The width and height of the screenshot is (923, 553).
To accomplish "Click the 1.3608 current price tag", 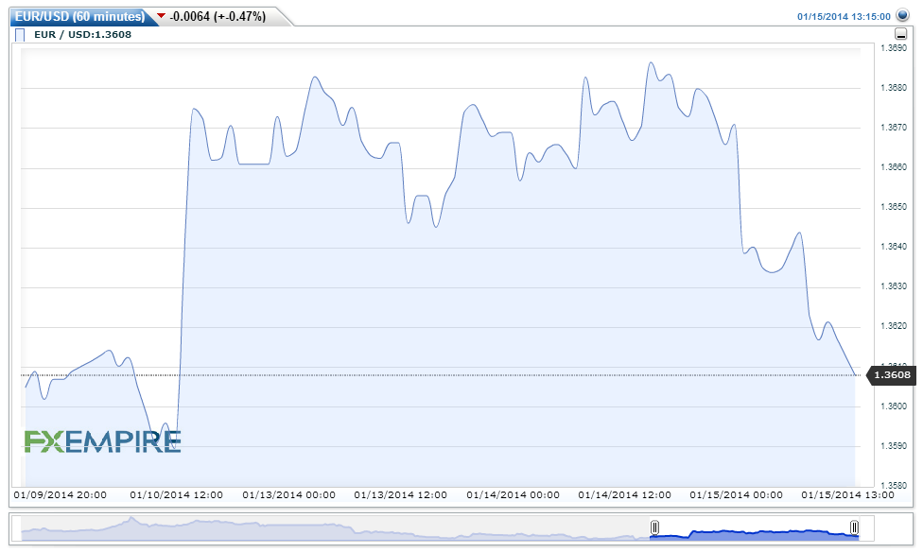I will (x=892, y=375).
